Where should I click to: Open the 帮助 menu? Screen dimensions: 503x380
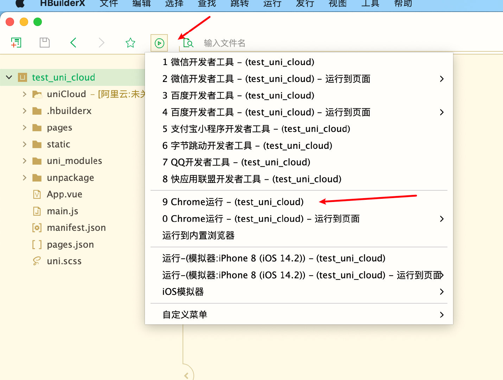click(403, 4)
